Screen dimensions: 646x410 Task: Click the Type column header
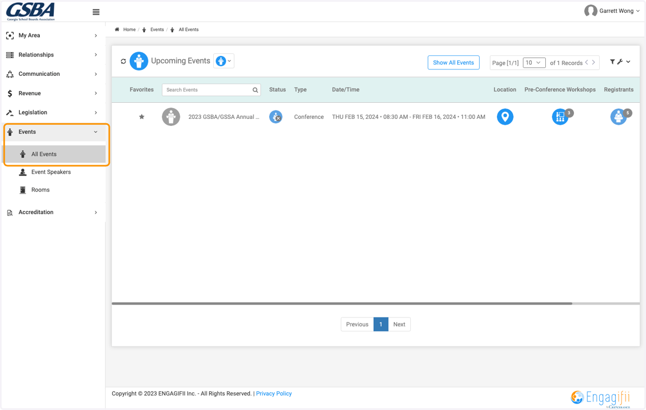[x=300, y=90]
